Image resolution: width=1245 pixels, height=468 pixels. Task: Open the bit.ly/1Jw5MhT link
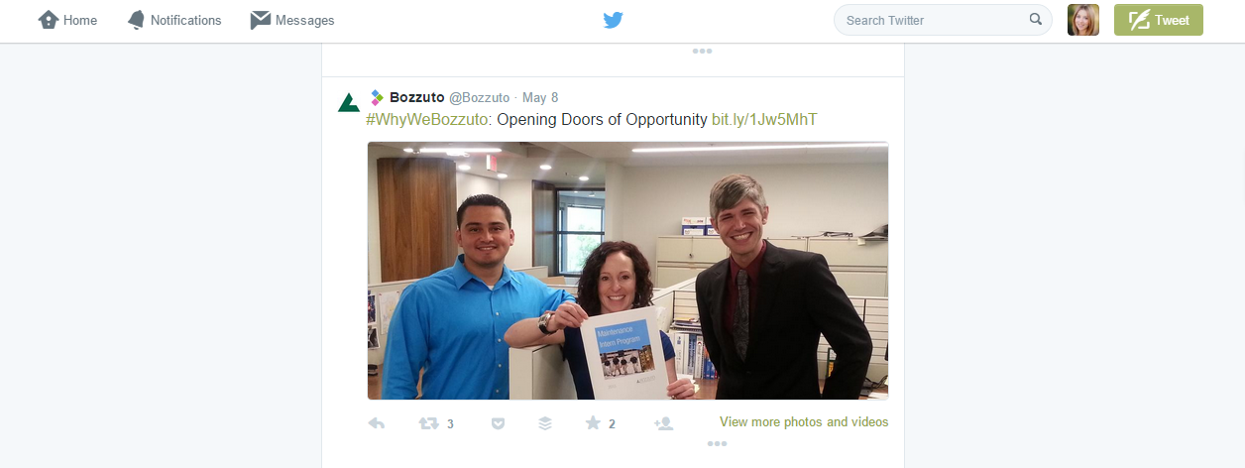tap(764, 120)
